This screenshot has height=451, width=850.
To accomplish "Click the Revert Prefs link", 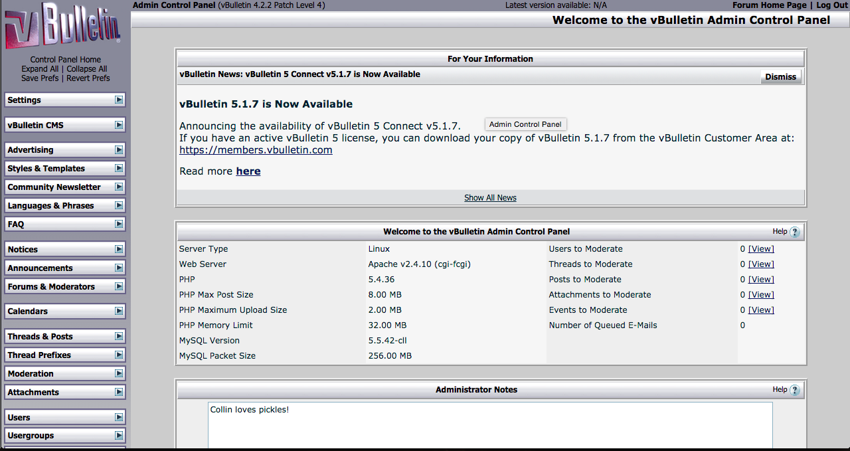I will 88,78.
